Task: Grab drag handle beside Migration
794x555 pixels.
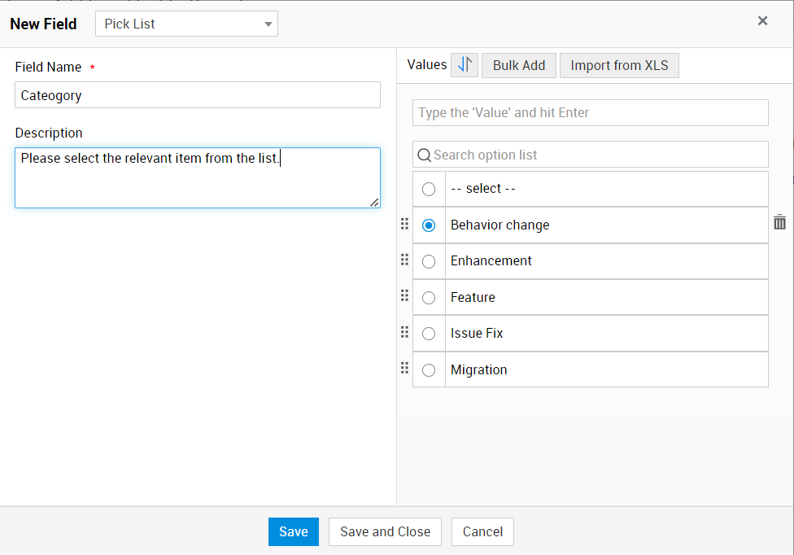Action: point(405,369)
